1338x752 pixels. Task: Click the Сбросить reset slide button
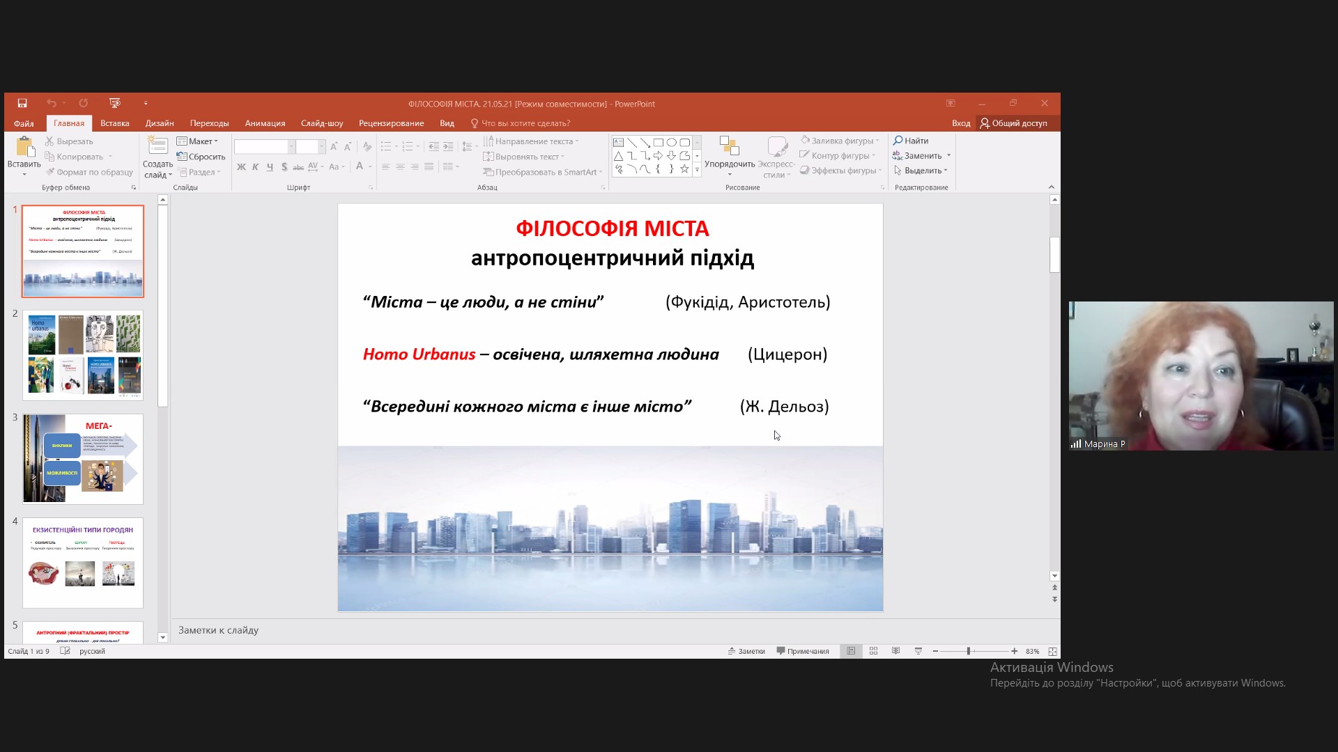click(x=201, y=157)
